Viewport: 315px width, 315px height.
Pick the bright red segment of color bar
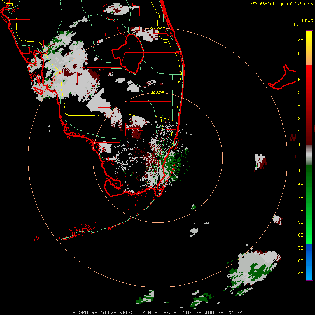[x=309, y=76]
